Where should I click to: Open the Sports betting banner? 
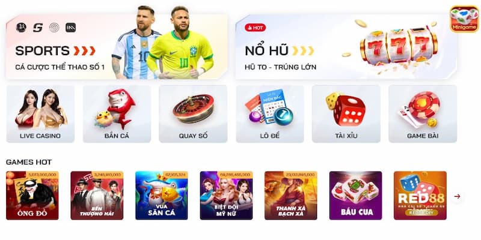(x=117, y=47)
